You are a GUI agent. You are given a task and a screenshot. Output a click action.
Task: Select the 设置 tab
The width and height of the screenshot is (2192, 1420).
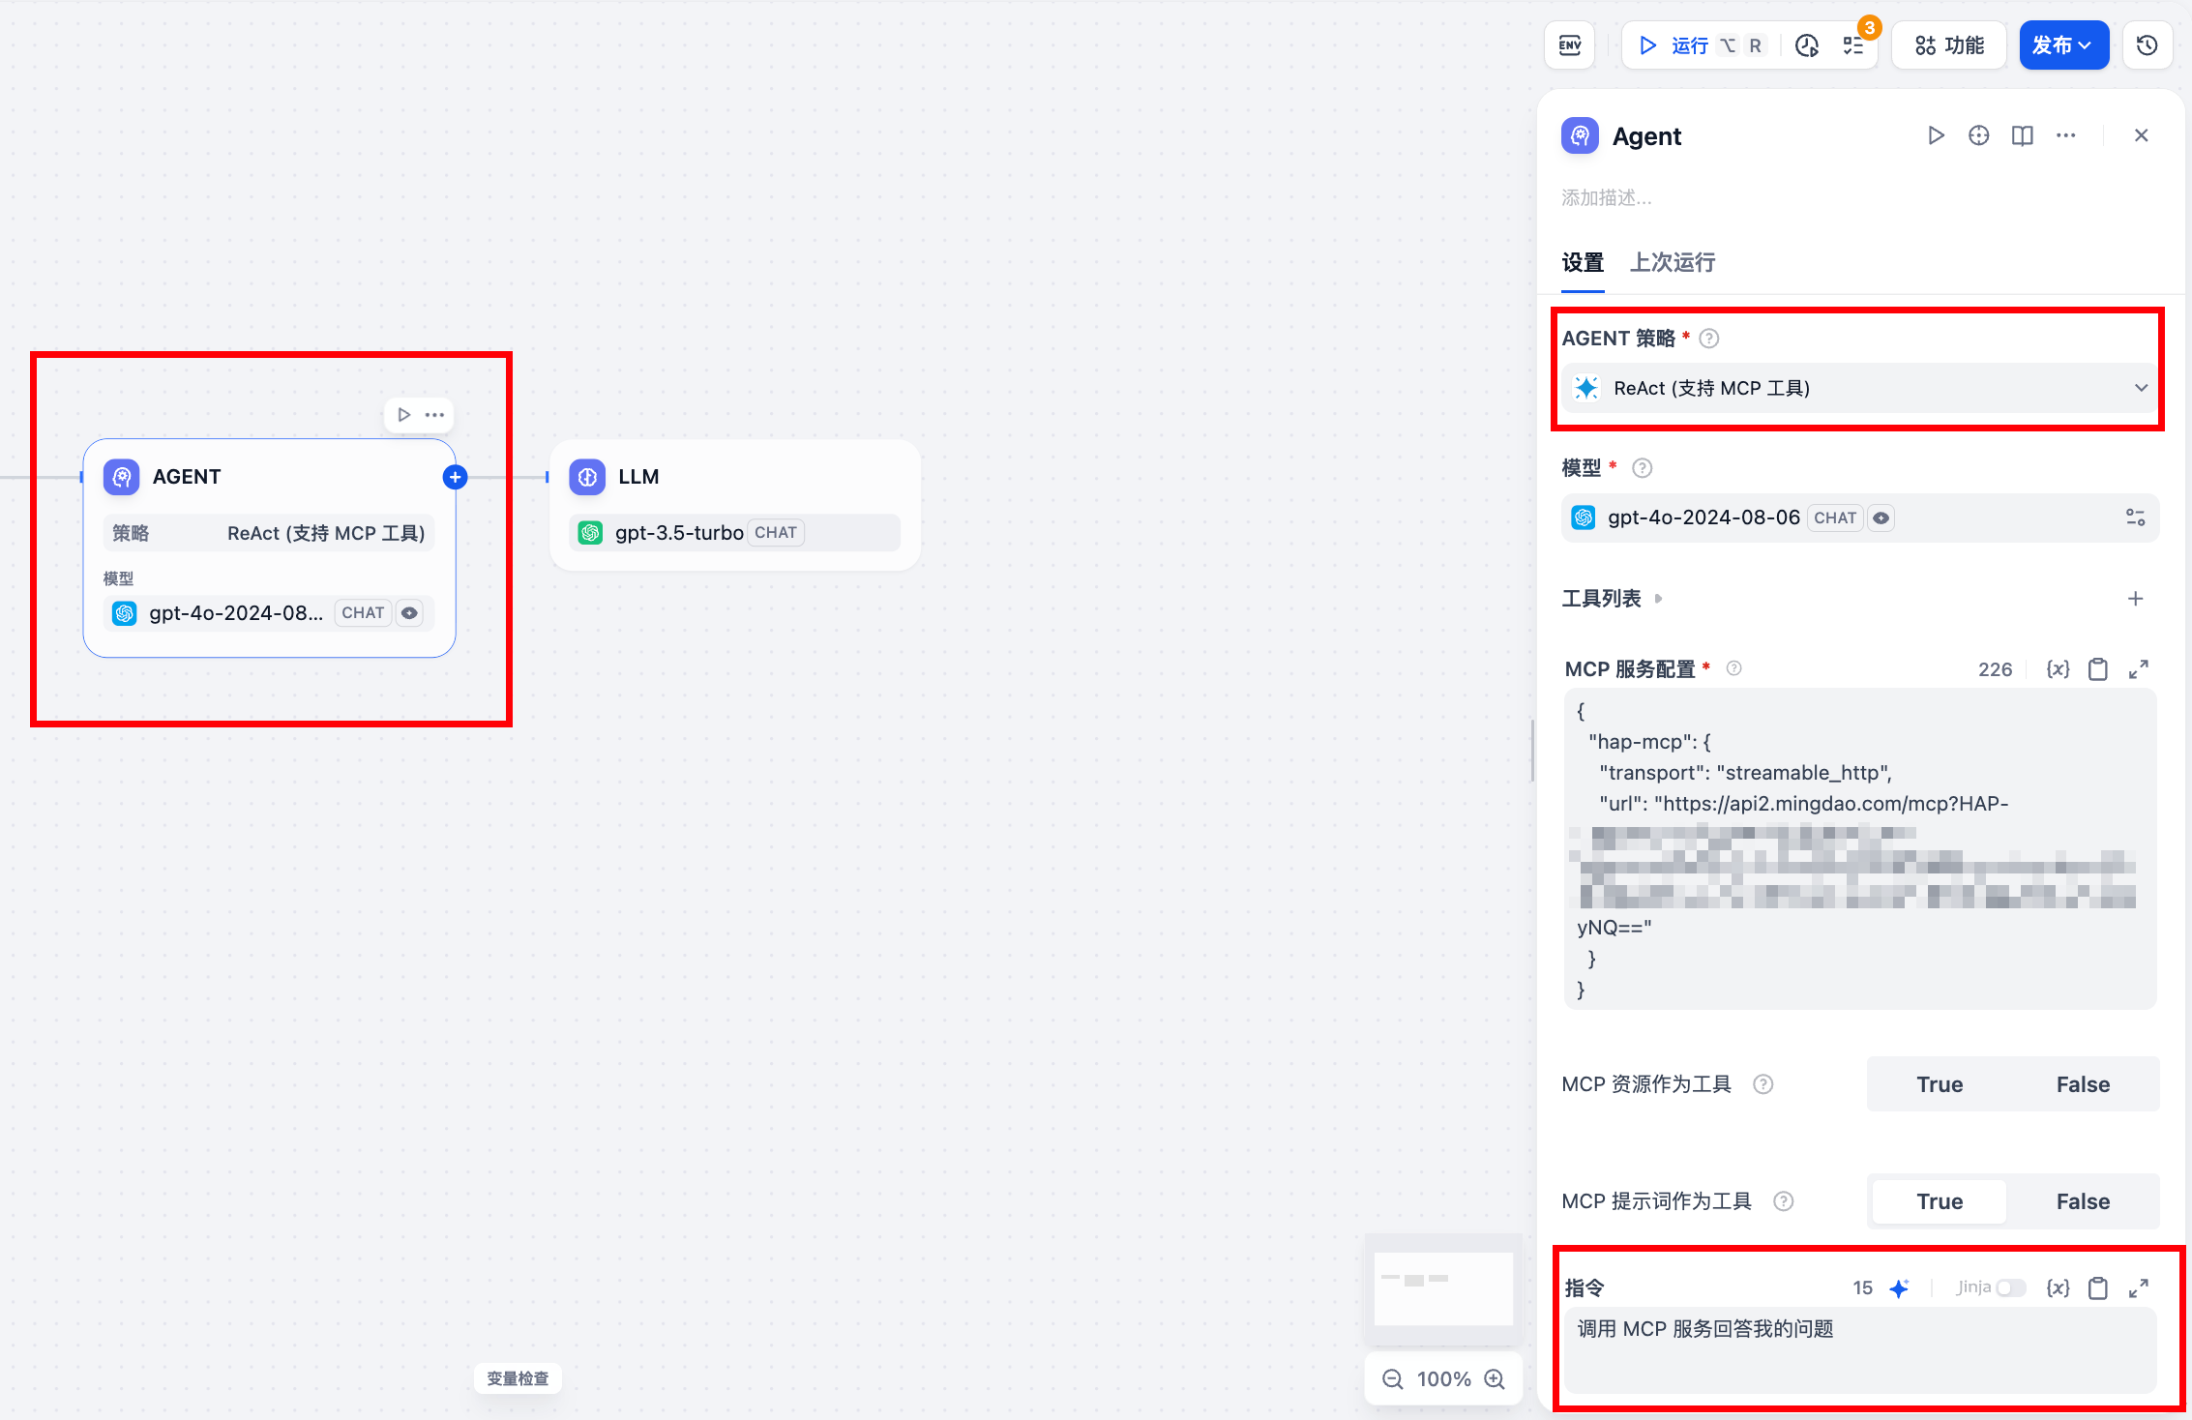click(x=1583, y=262)
